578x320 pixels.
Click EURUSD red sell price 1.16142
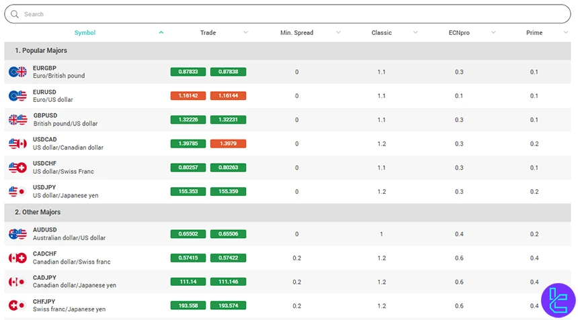coord(188,96)
